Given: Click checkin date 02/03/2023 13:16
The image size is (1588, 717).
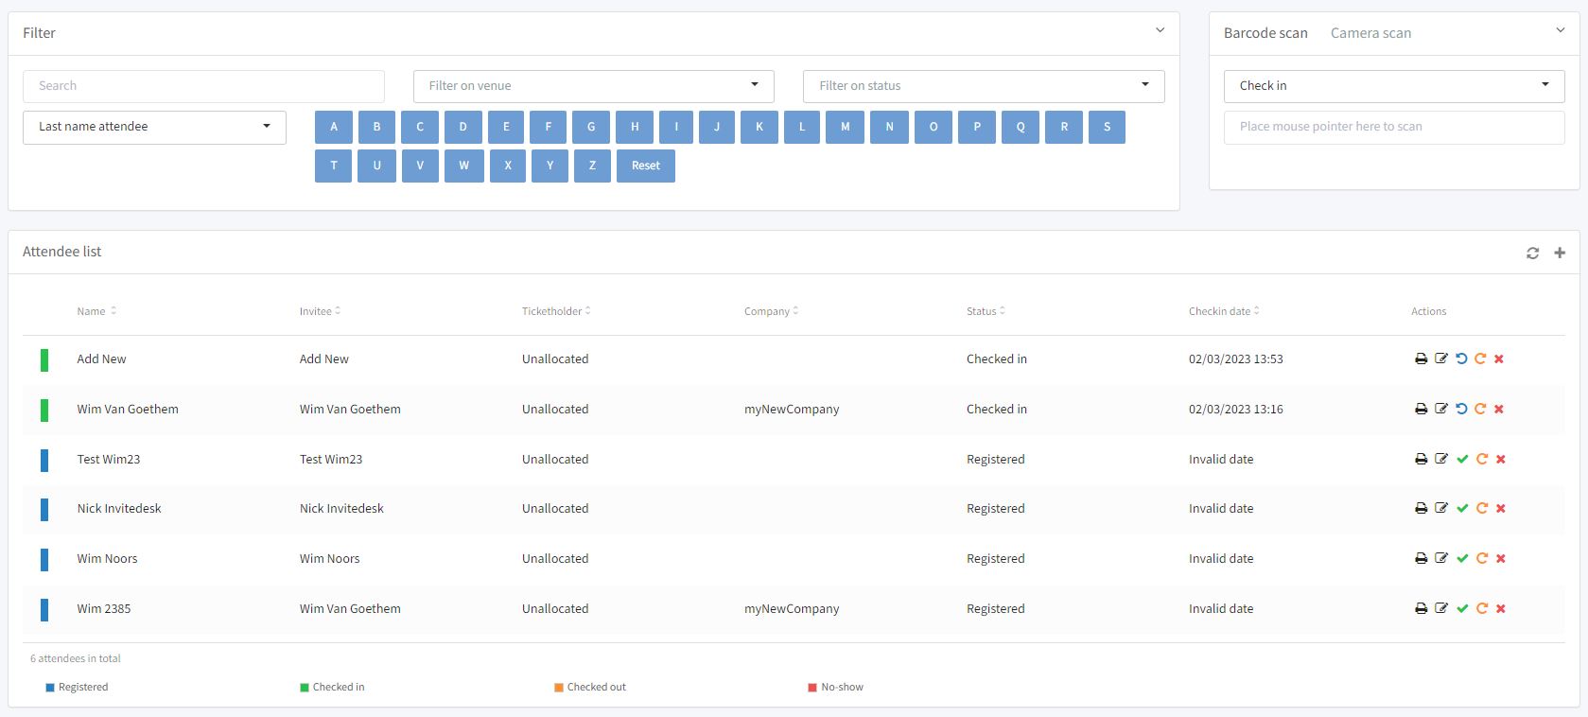Looking at the screenshot, I should 1236,410.
